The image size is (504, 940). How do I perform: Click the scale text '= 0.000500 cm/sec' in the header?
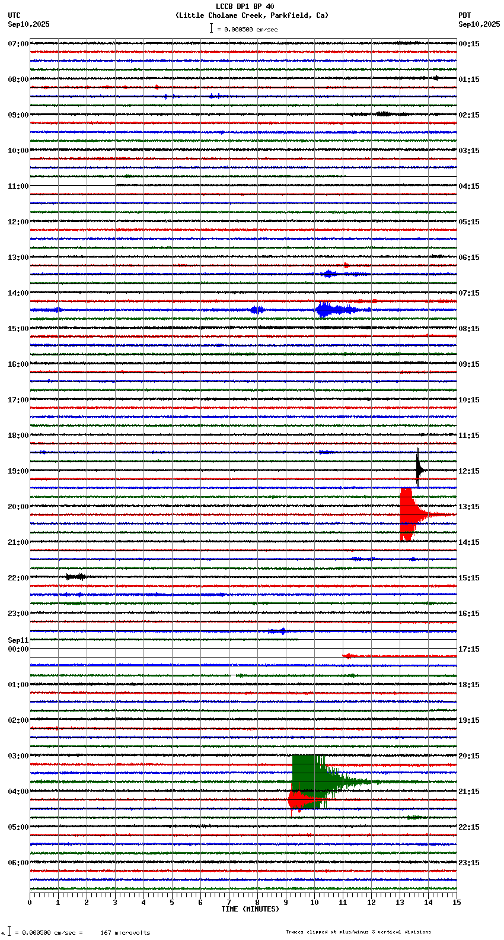click(x=247, y=29)
